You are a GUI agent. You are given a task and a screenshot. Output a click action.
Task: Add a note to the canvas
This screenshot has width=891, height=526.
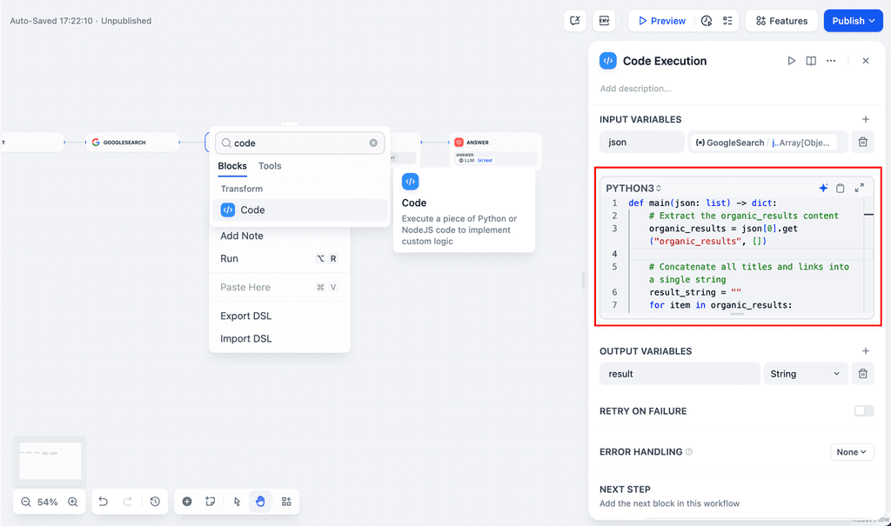coord(240,236)
